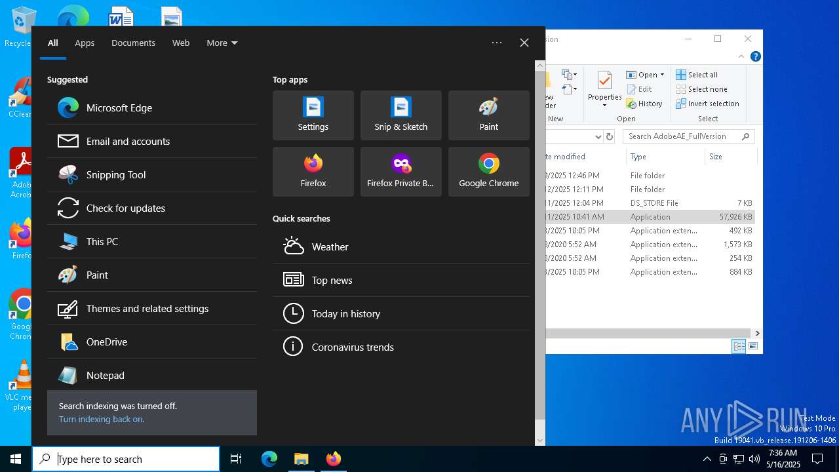Open Properties in Explorer ribbon

click(604, 89)
